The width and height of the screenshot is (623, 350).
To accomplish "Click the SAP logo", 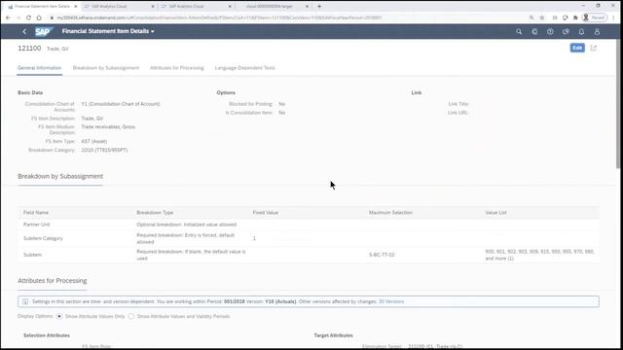I will [x=44, y=31].
